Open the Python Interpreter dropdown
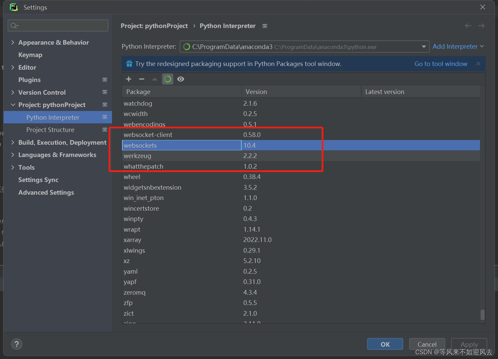The height and width of the screenshot is (359, 498). (x=424, y=47)
